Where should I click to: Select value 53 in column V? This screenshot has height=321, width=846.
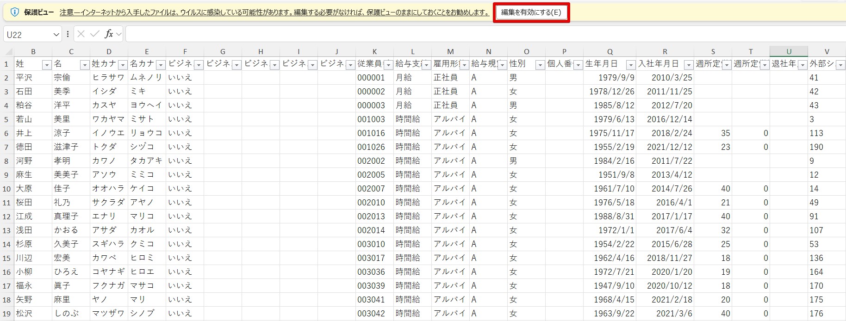(x=827, y=244)
